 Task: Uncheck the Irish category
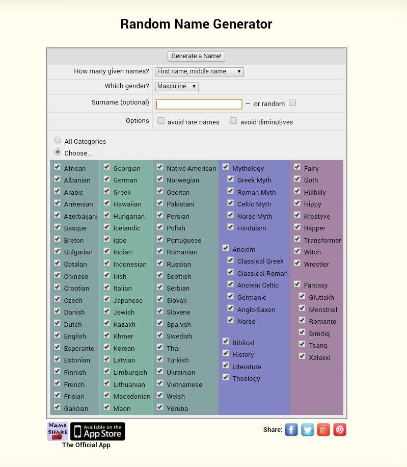pyautogui.click(x=107, y=275)
